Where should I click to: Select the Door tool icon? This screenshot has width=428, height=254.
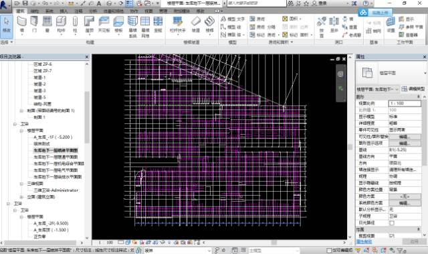(x=34, y=24)
